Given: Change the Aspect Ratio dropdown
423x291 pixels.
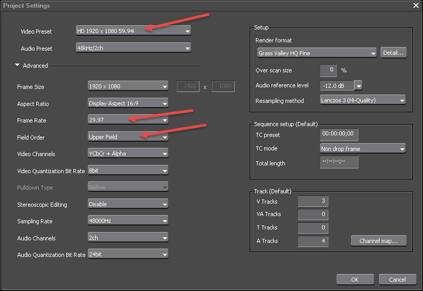Looking at the screenshot, I should pos(128,103).
